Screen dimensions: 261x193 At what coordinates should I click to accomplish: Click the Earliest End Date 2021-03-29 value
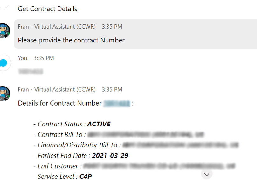(x=110, y=156)
